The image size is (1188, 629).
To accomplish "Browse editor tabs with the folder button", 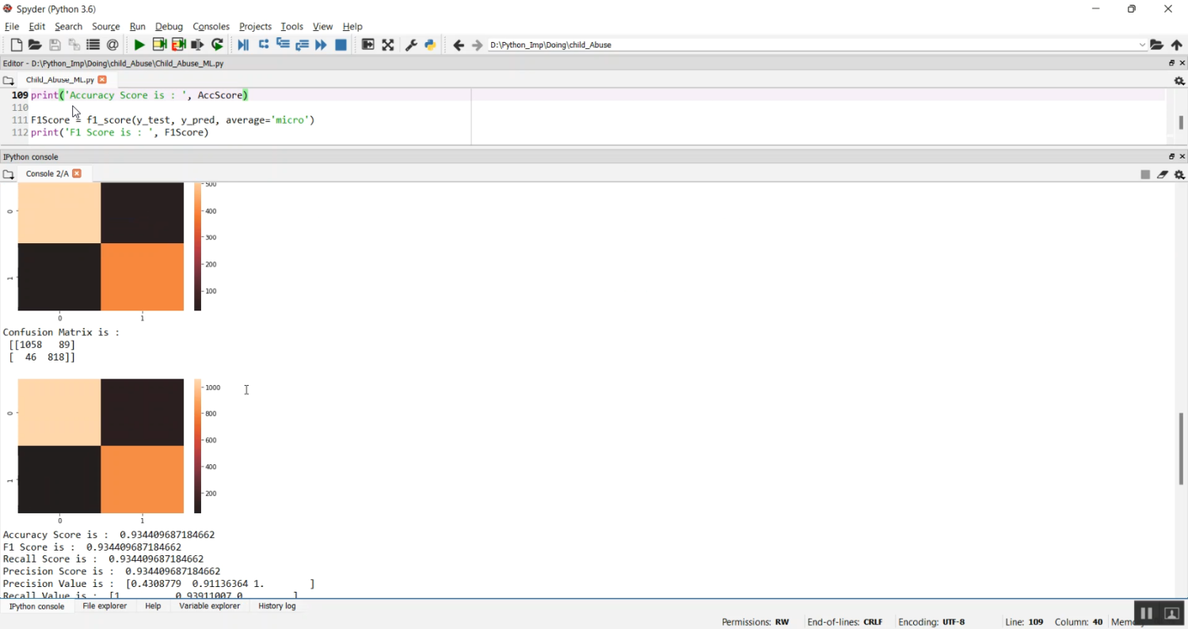I will pyautogui.click(x=8, y=81).
